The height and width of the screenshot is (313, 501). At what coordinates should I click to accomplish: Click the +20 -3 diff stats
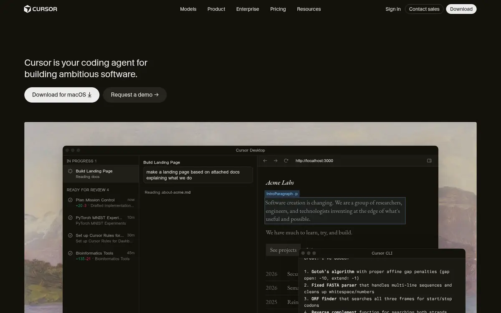click(81, 206)
